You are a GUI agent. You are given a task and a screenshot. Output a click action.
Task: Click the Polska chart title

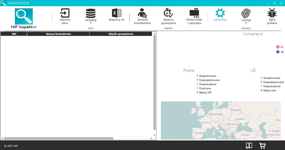[189, 70]
